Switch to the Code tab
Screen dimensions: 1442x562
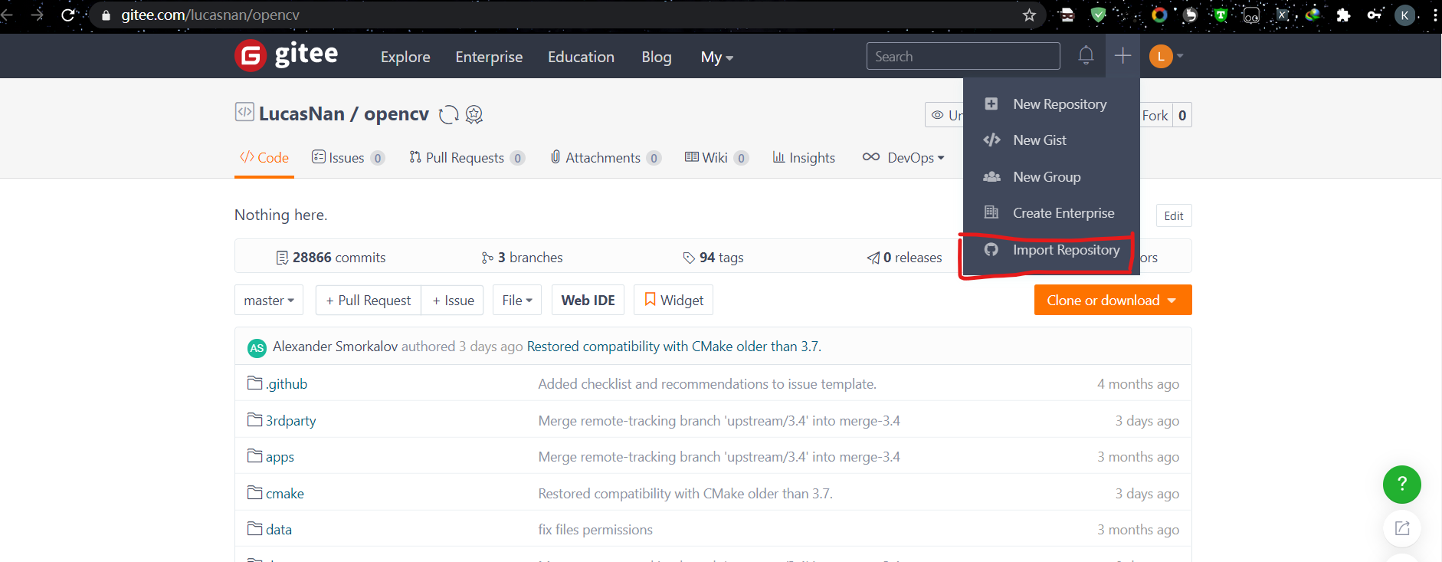[x=264, y=158]
